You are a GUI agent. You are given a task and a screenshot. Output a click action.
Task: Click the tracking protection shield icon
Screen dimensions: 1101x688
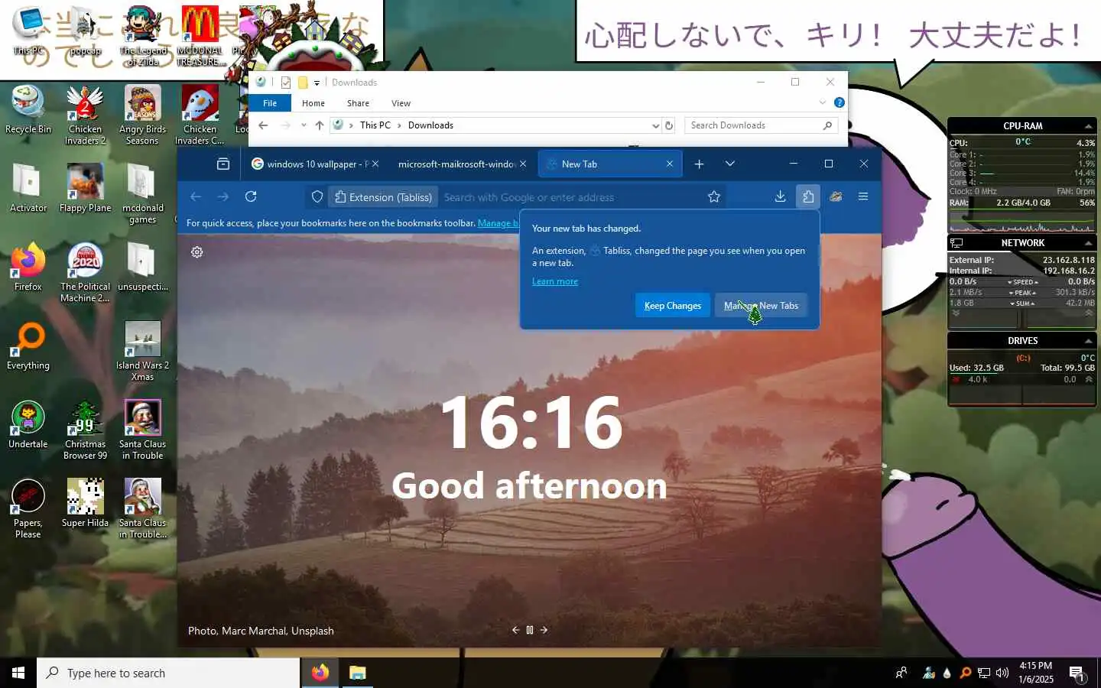tap(317, 197)
